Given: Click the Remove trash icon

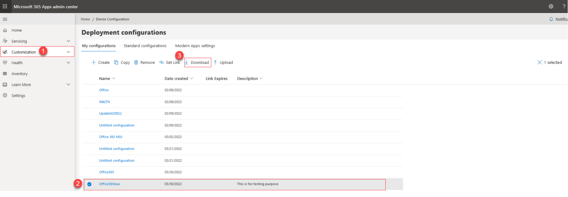Looking at the screenshot, I should pyautogui.click(x=136, y=62).
